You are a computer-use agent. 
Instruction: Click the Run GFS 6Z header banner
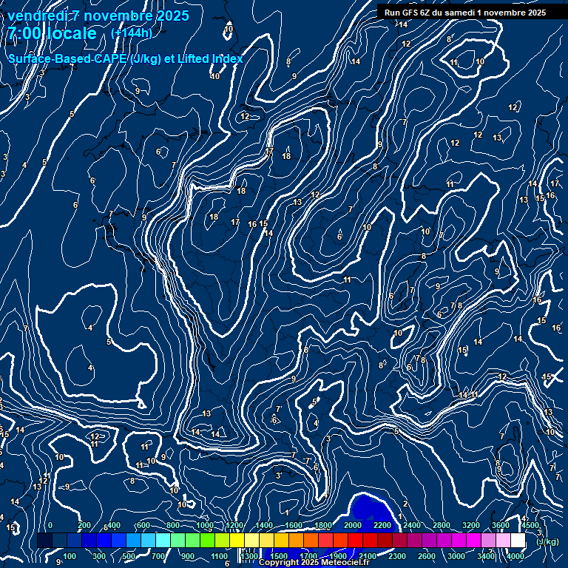click(x=465, y=12)
